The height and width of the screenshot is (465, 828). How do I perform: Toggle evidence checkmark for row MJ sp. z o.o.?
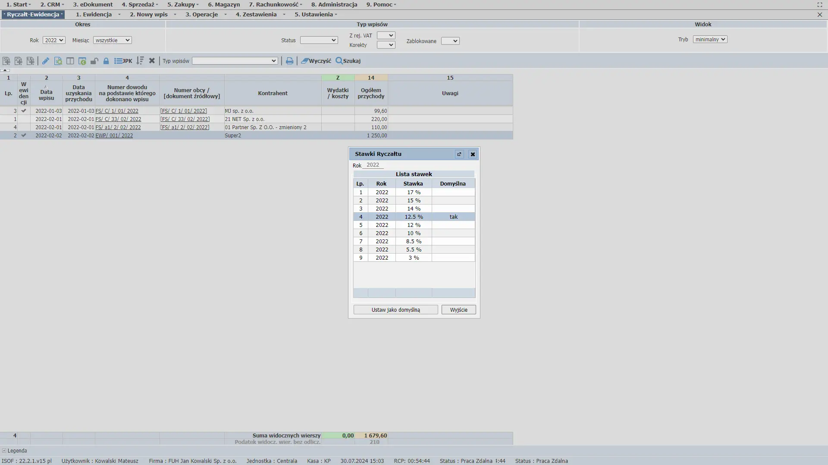(x=24, y=111)
